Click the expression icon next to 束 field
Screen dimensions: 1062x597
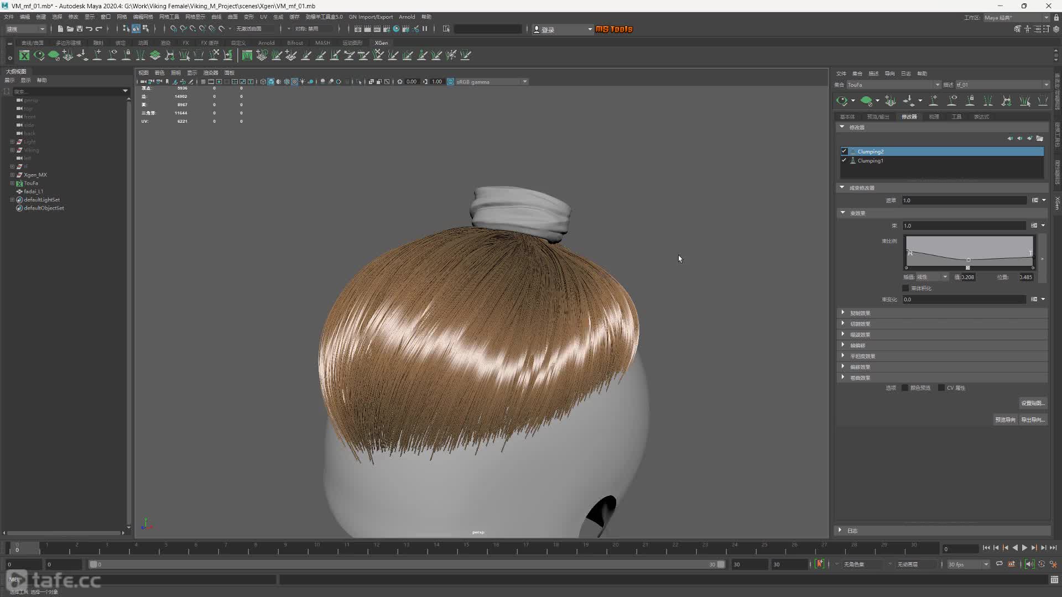pyautogui.click(x=1034, y=226)
